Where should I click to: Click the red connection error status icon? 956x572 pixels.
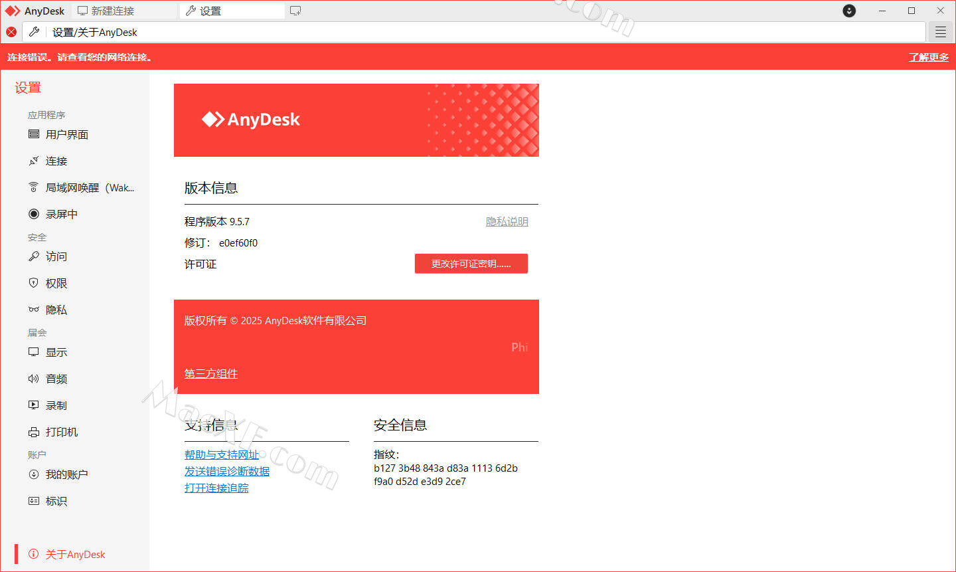11,32
